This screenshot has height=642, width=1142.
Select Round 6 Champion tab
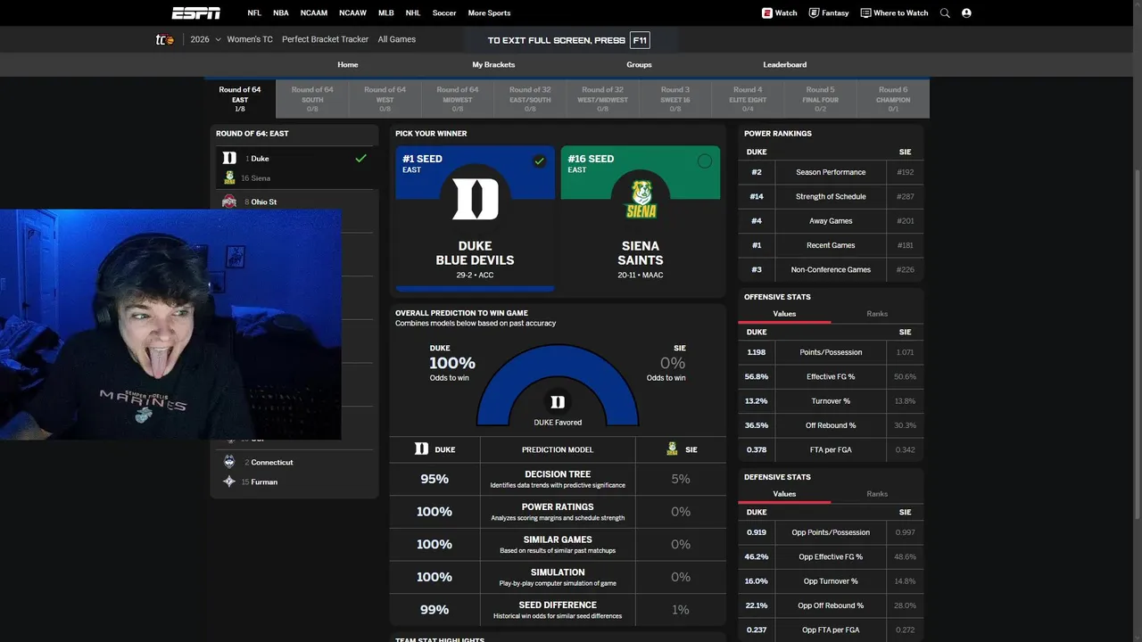click(893, 99)
